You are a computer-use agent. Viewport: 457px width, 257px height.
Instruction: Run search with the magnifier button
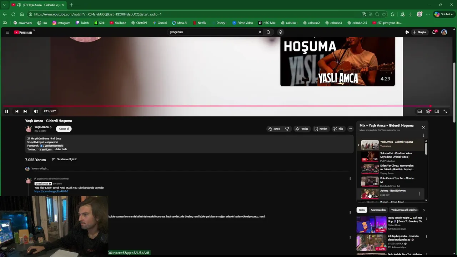(268, 32)
